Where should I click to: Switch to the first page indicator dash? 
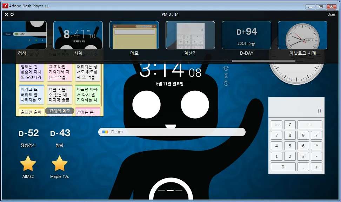[x=161, y=190]
